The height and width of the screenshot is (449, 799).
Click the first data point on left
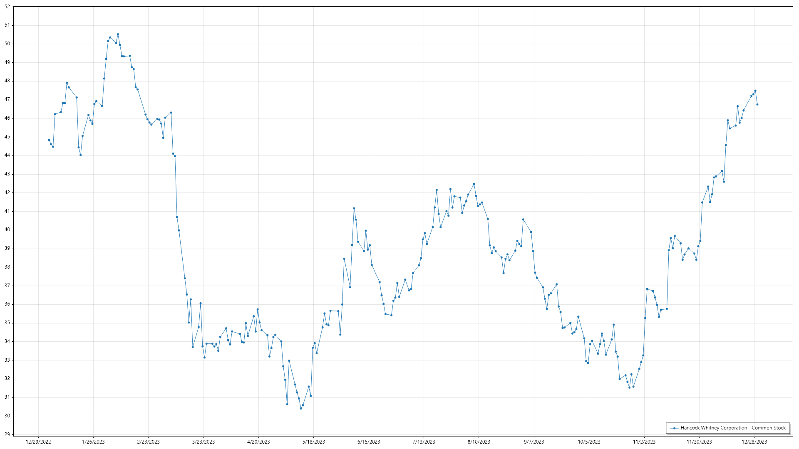coord(49,140)
